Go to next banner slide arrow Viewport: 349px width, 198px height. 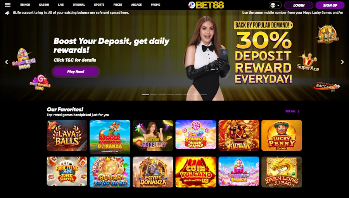point(342,62)
